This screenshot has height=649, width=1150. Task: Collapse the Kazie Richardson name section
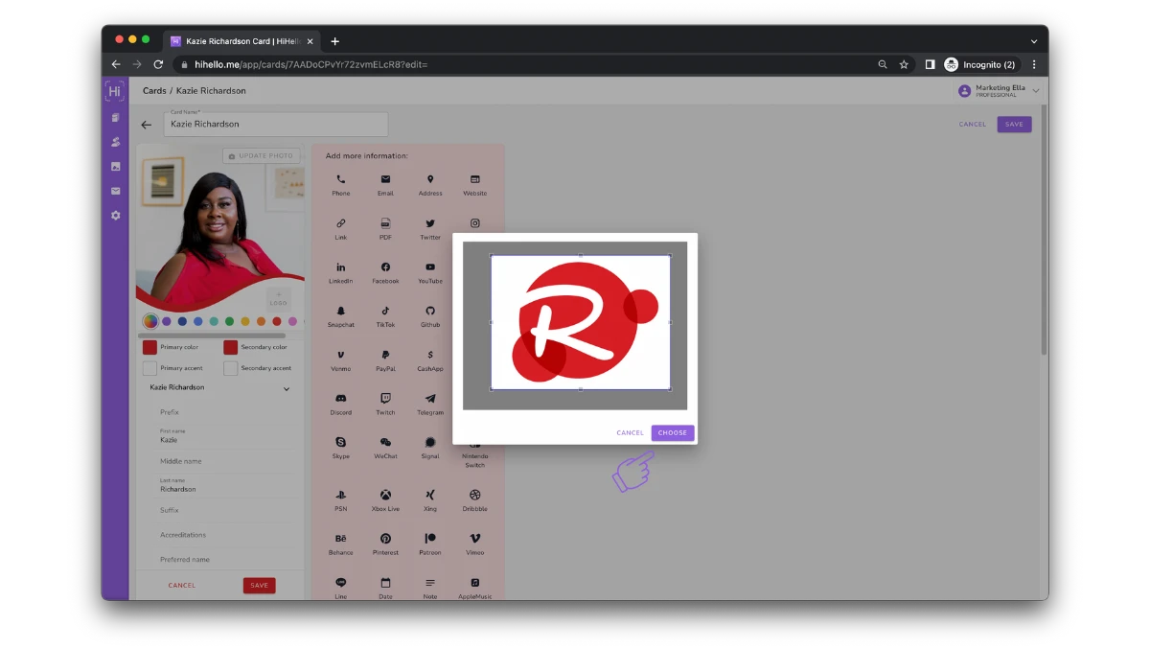[286, 389]
